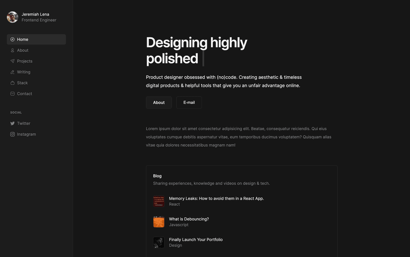Viewport: 410px width, 257px height.
Task: Click the Instagram camera icon
Action: click(13, 134)
